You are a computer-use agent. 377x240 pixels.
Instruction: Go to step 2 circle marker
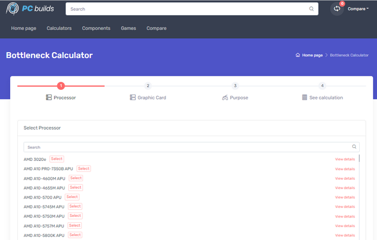148,86
